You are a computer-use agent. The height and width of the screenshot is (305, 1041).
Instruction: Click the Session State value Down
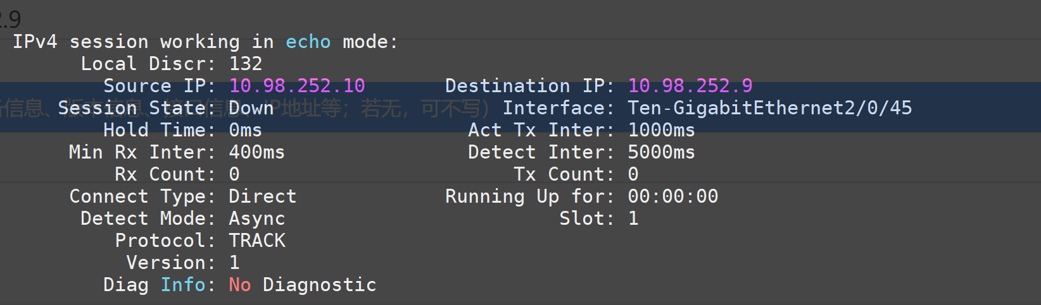(x=251, y=108)
